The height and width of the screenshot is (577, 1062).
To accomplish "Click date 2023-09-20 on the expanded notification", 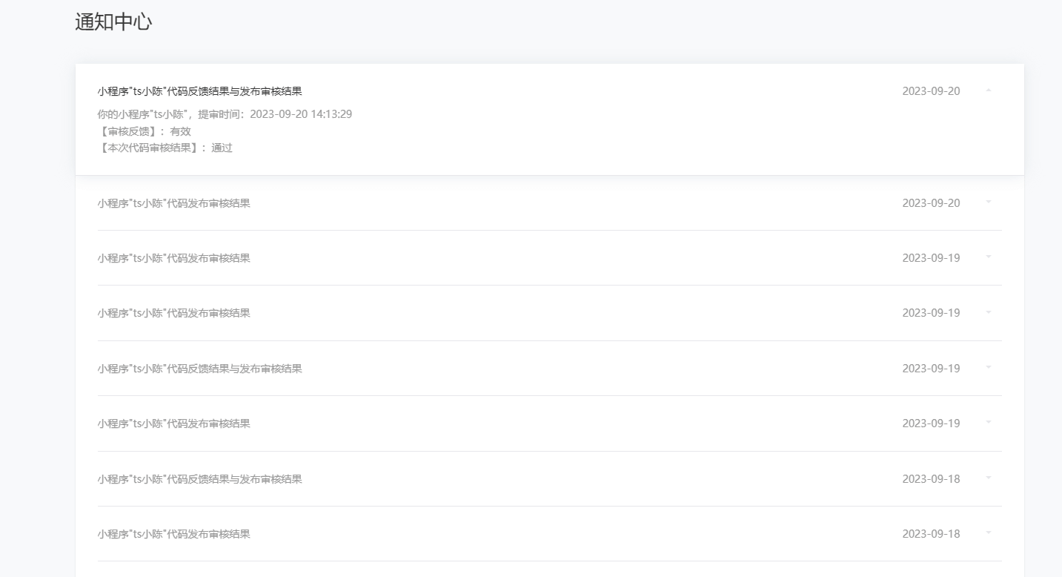I will 931,91.
